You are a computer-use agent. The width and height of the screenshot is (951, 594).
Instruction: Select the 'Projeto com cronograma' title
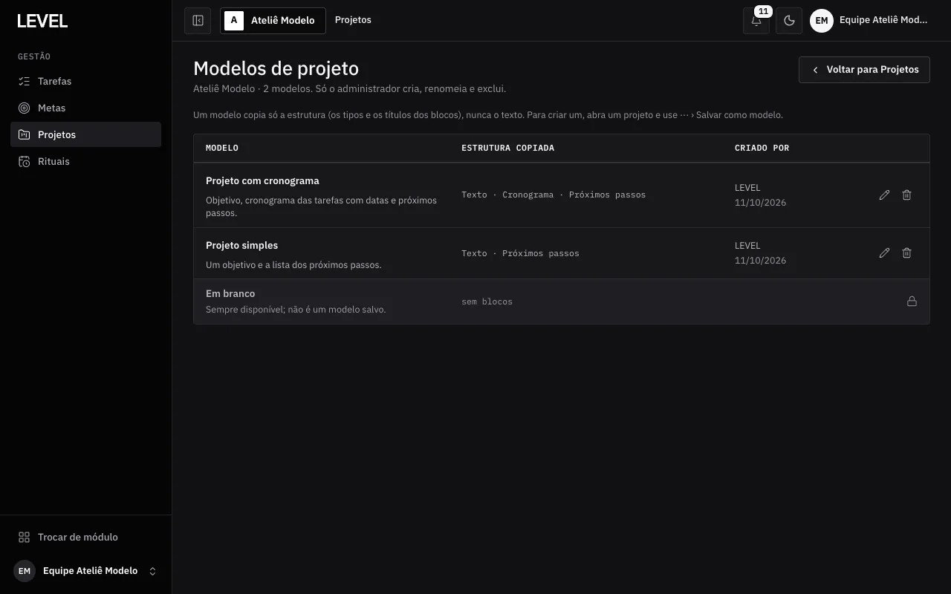tap(262, 181)
